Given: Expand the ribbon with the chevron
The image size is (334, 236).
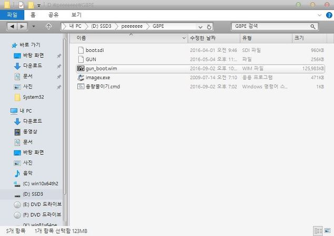Looking at the screenshot, I should (x=319, y=15).
